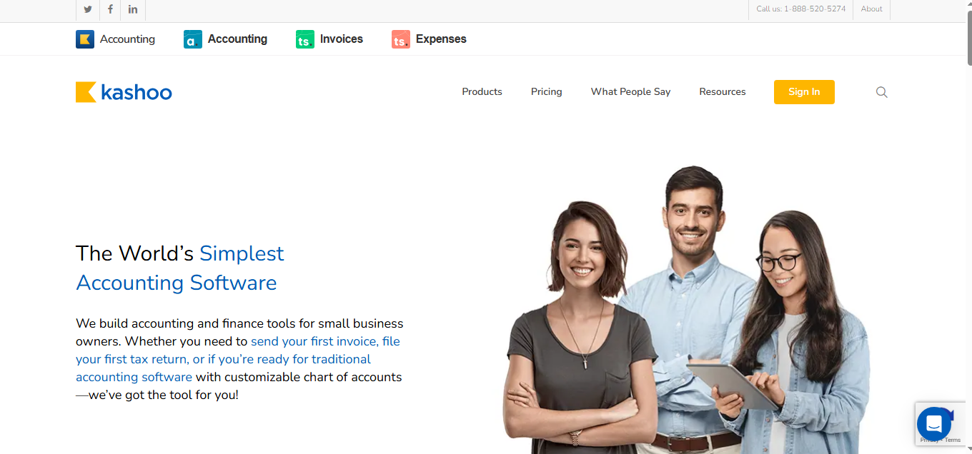Screen dimensions: 972x454
Task: Open the LinkedIn social icon
Action: point(133,9)
